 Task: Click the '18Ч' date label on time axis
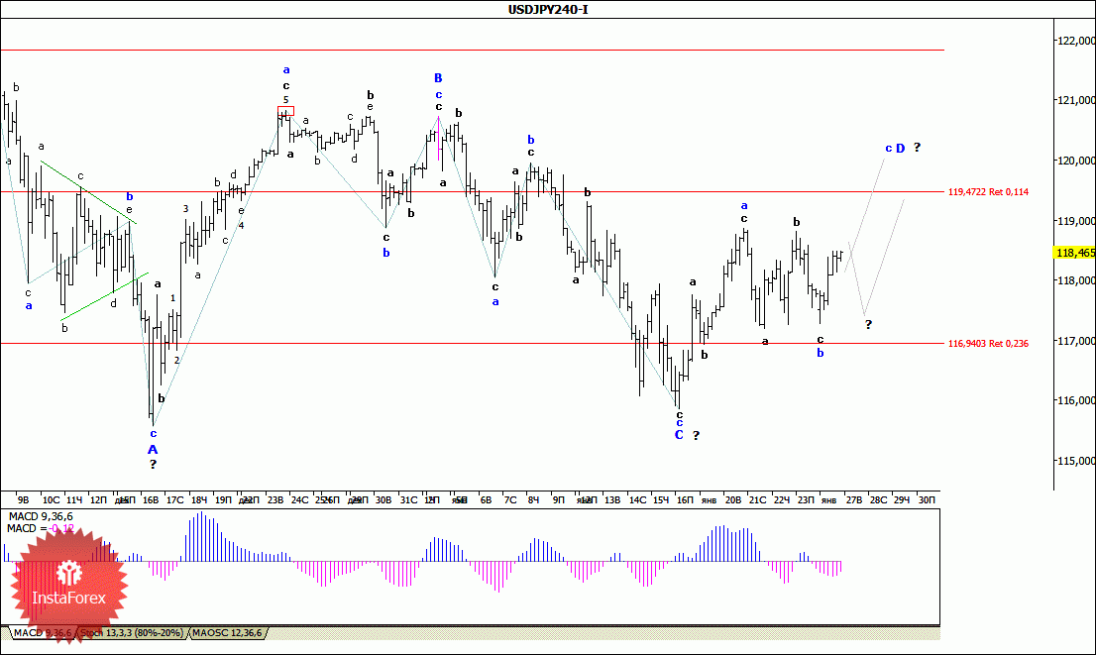(199, 499)
